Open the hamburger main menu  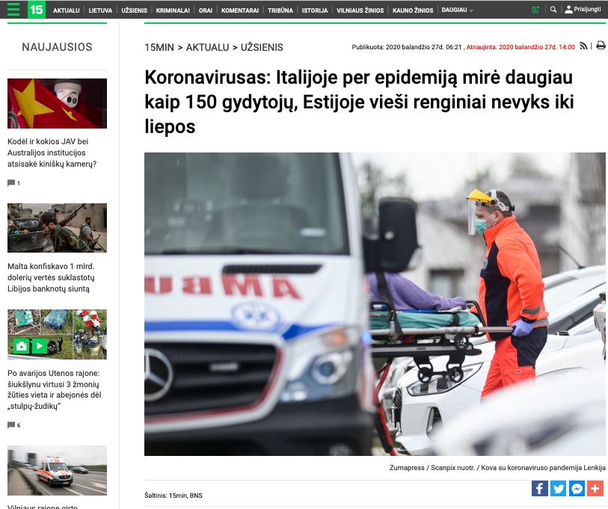(x=13, y=10)
